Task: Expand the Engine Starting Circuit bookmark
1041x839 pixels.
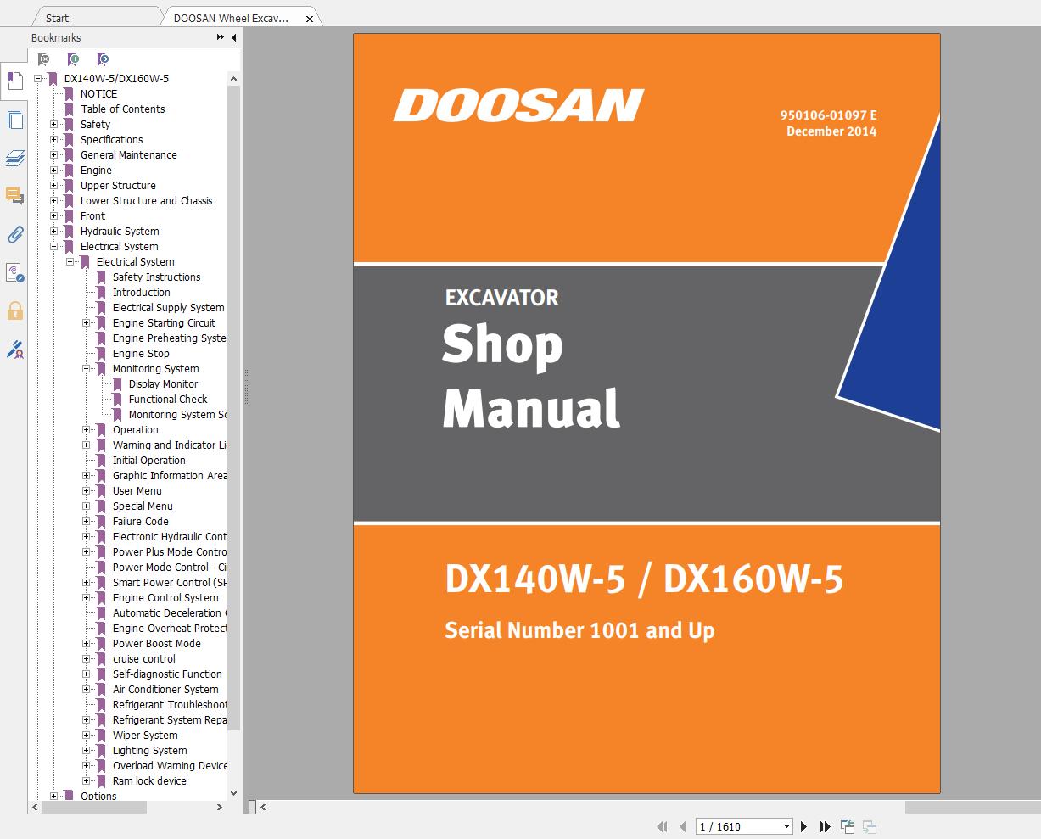Action: pos(87,322)
